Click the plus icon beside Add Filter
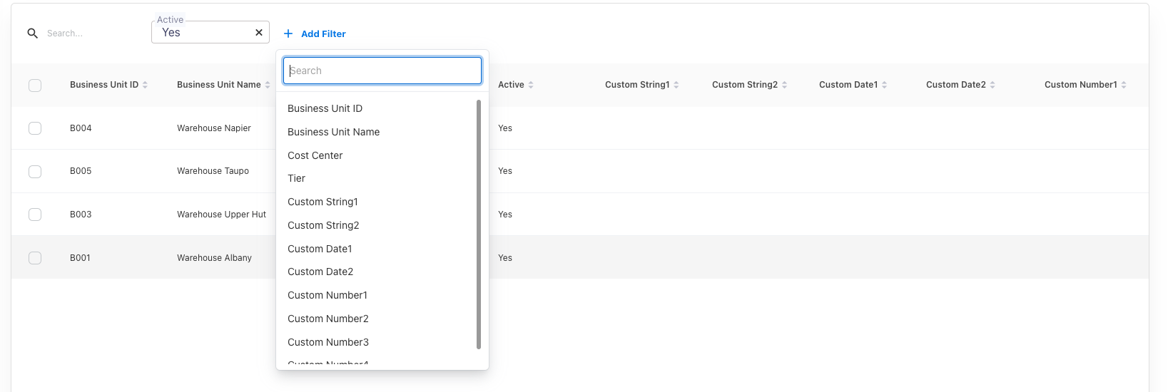The width and height of the screenshot is (1168, 392). [288, 33]
